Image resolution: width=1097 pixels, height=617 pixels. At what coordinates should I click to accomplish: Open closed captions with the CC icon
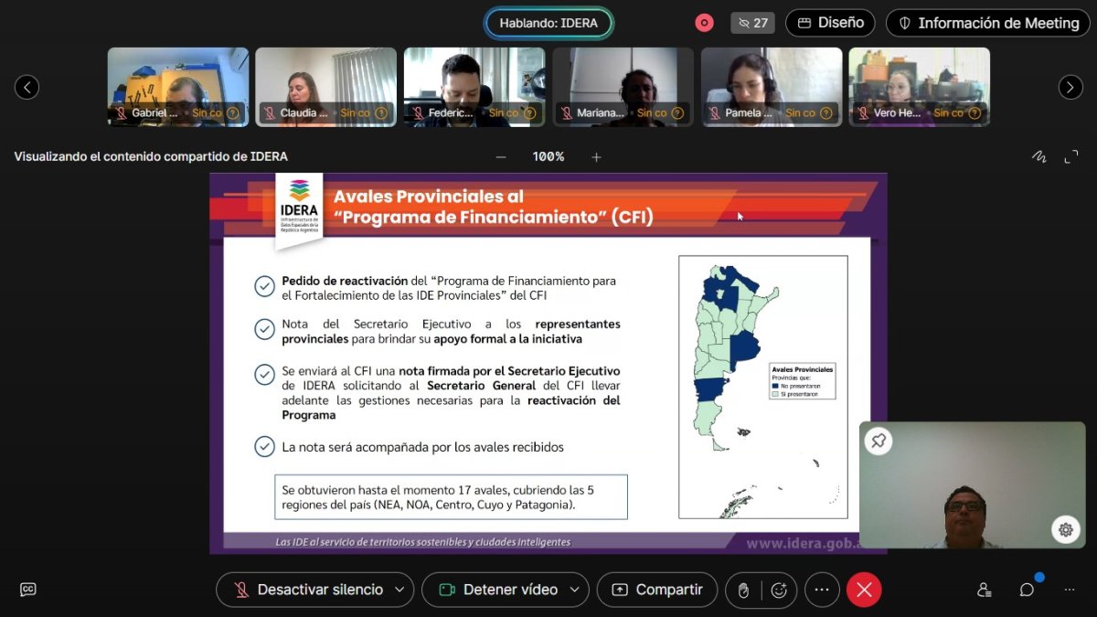tap(28, 590)
